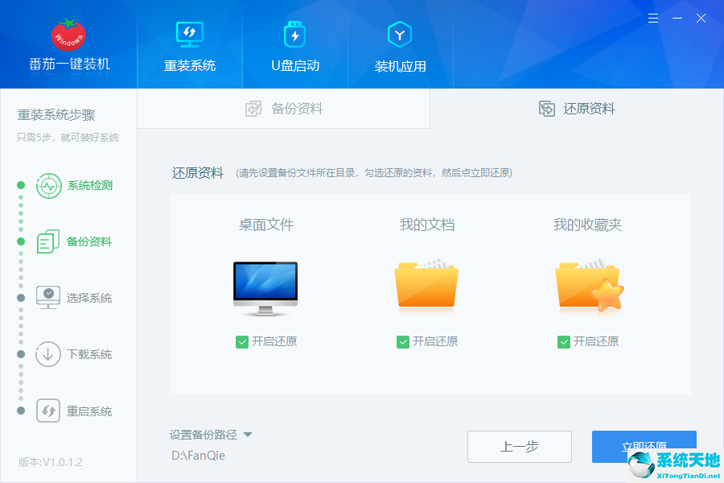Click the tomato logo in top left corner
The image size is (724, 483).
(68, 32)
